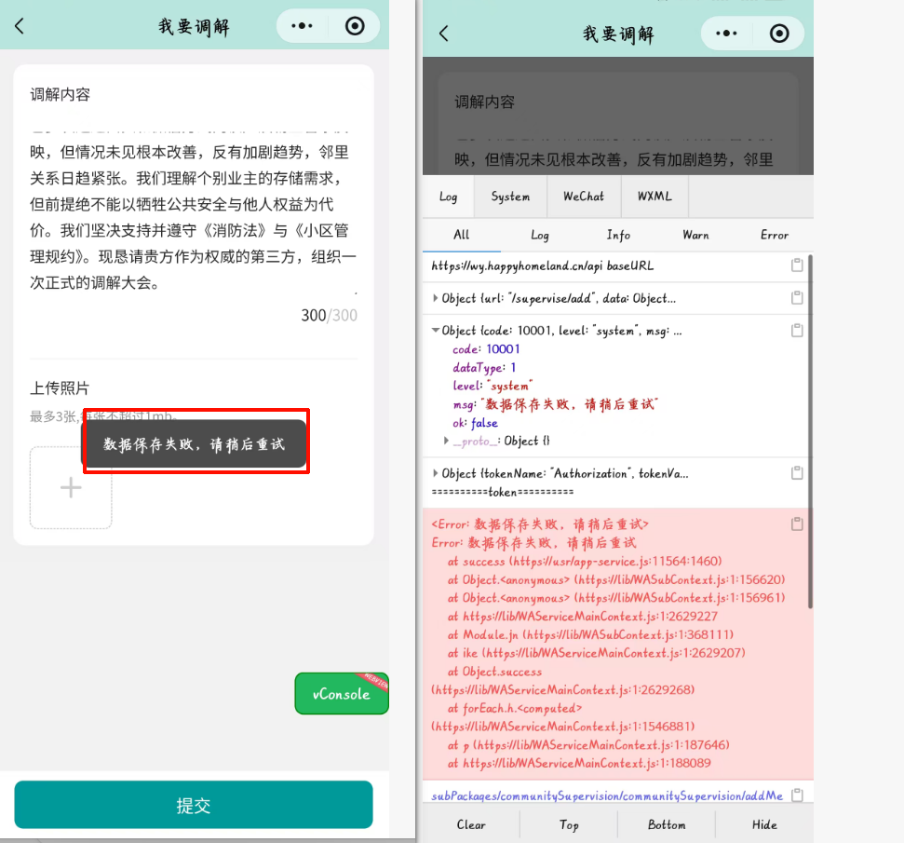The height and width of the screenshot is (843, 904).
Task: Go back using the arrow on the vConsole screen
Action: [444, 34]
